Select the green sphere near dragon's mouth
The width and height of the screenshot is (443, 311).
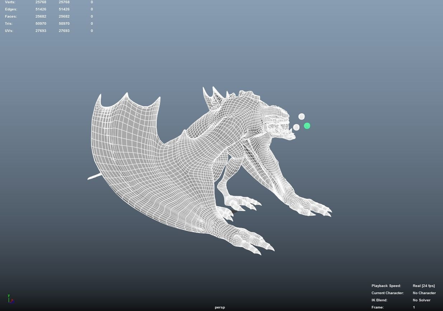tap(307, 126)
